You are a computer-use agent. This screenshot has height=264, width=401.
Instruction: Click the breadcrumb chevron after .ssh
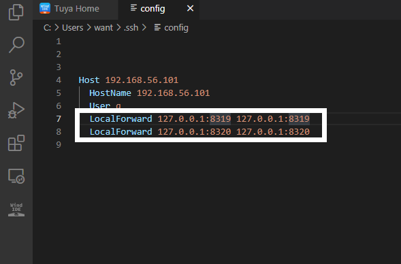point(144,27)
